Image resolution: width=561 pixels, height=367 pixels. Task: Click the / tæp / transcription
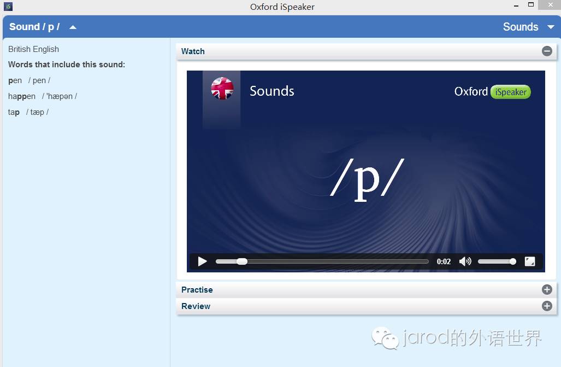pos(37,112)
